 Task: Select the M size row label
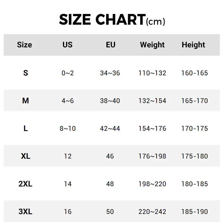(25, 101)
